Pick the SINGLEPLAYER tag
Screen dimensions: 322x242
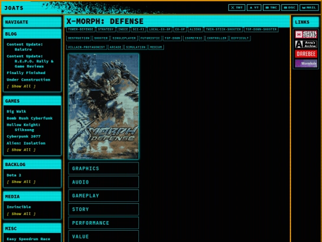[x=124, y=38]
